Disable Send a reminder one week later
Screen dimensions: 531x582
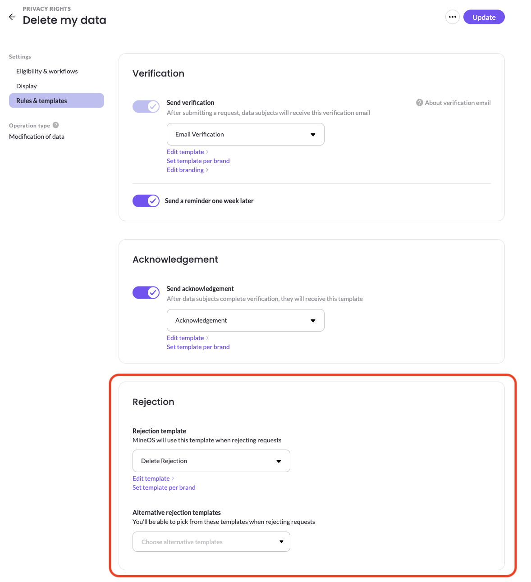(x=146, y=201)
